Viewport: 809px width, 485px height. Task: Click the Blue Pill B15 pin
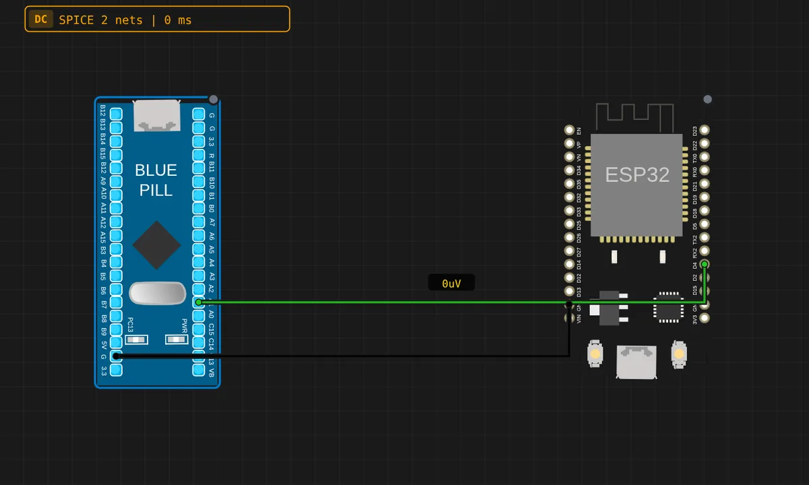pyautogui.click(x=116, y=154)
